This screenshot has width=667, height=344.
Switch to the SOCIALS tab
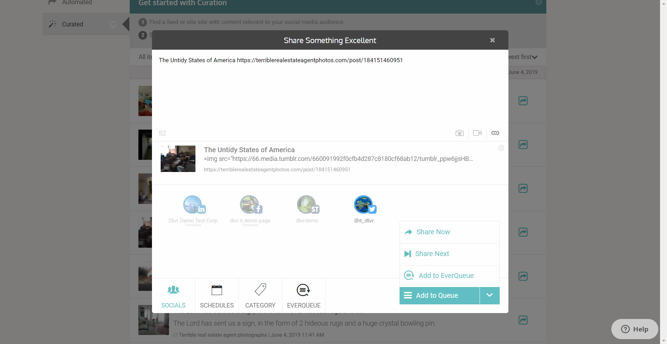(x=174, y=296)
